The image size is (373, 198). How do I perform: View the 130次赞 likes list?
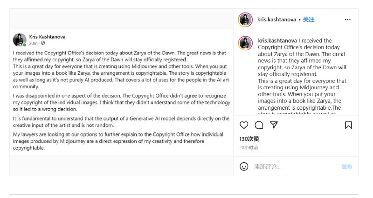pos(249,139)
